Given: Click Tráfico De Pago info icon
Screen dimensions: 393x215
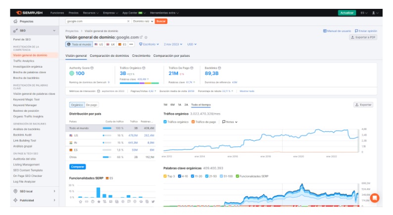Looking at the screenshot, I should coord(192,68).
